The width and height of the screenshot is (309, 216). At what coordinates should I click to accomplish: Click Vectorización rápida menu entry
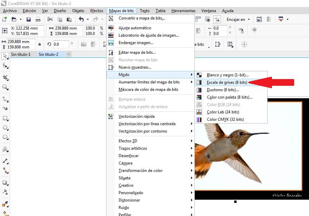pos(151,116)
